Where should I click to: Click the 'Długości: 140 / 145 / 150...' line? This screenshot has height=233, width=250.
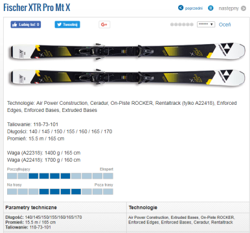60,131
